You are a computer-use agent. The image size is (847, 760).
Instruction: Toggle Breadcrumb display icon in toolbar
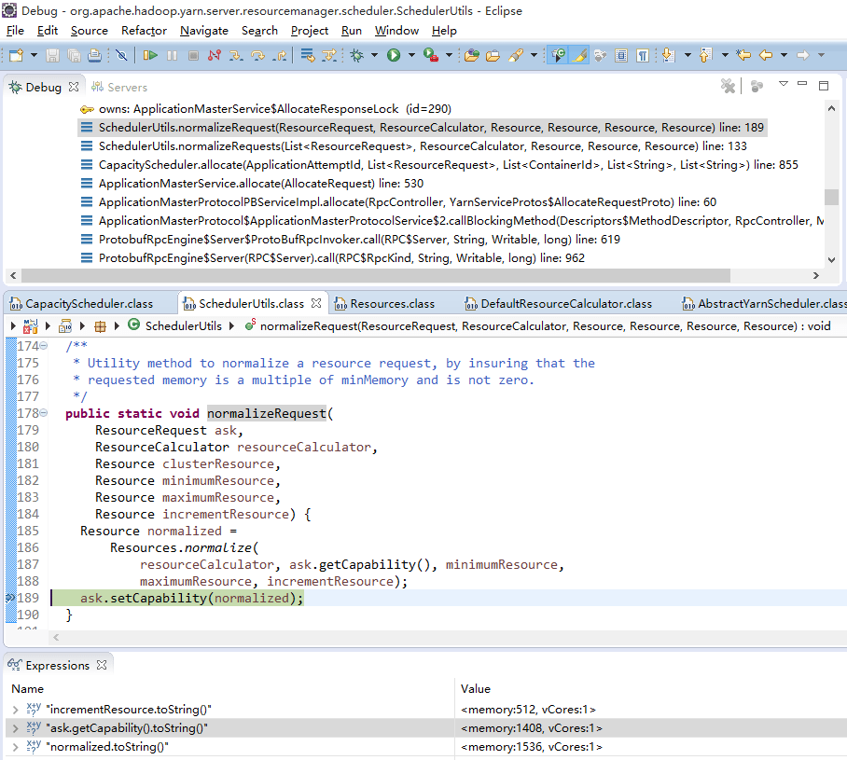click(558, 55)
